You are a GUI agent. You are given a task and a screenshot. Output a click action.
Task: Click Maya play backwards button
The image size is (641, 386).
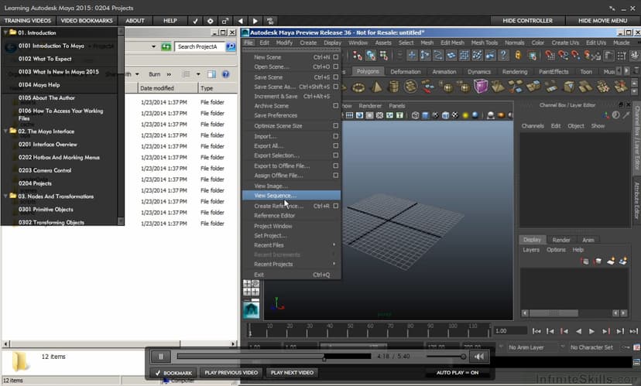pyautogui.click(x=578, y=331)
